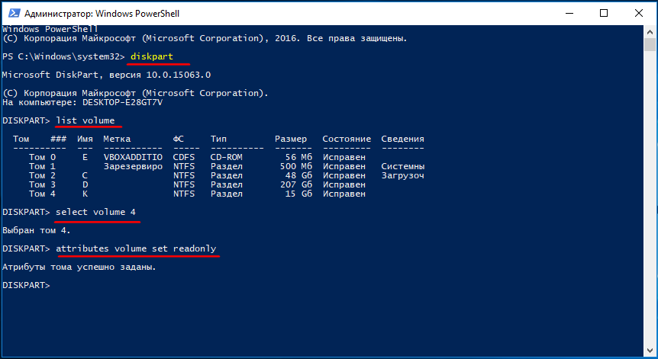Click the scrollbar up arrow
Image resolution: width=658 pixels, height=359 pixels.
click(650, 32)
